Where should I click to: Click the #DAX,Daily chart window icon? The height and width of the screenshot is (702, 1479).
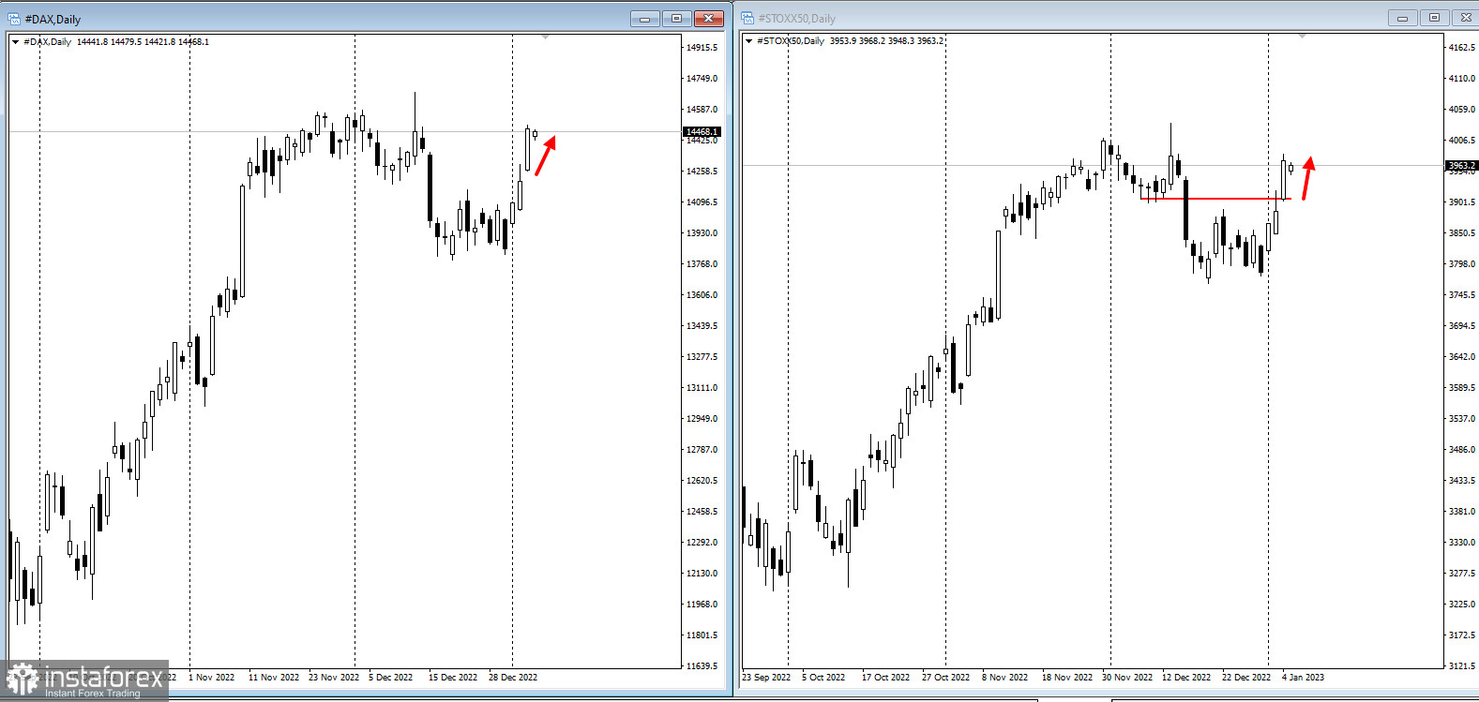coord(14,18)
